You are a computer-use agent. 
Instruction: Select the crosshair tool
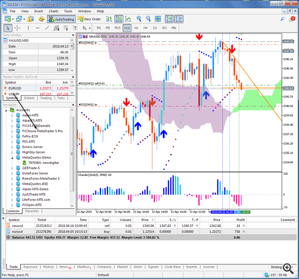coord(17,28)
